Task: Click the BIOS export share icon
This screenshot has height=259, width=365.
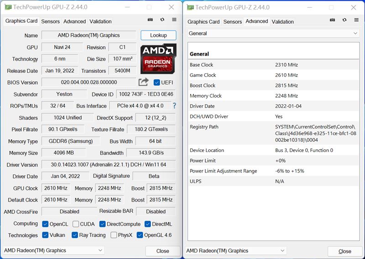Action: click(144, 82)
